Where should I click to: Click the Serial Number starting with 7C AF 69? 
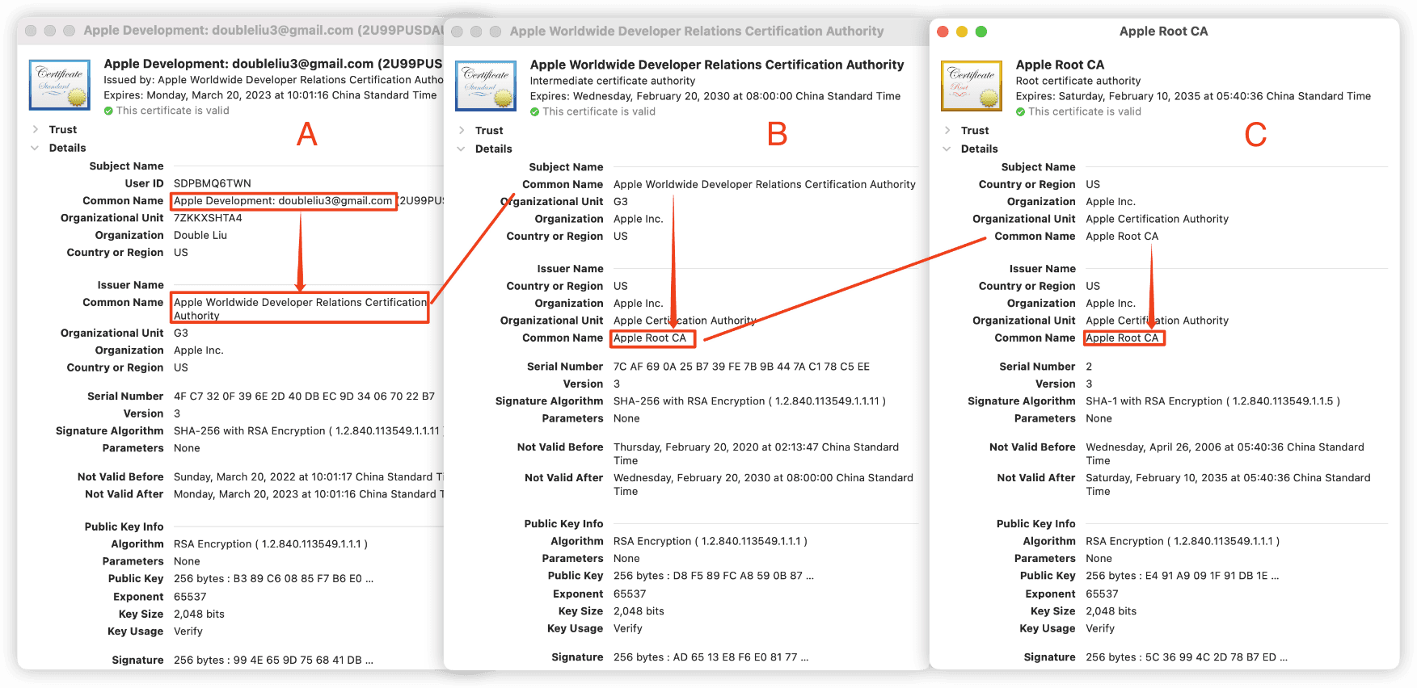tap(741, 367)
